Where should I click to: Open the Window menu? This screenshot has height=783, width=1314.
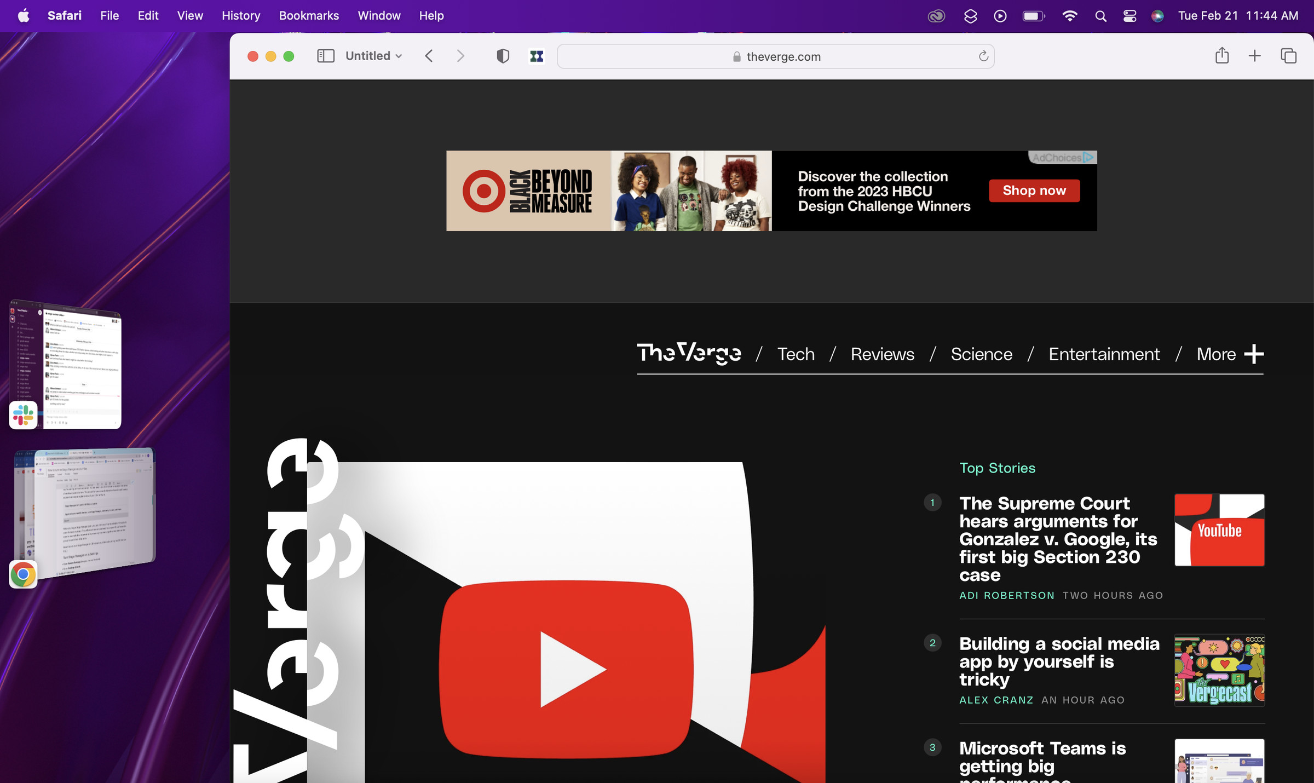(379, 15)
